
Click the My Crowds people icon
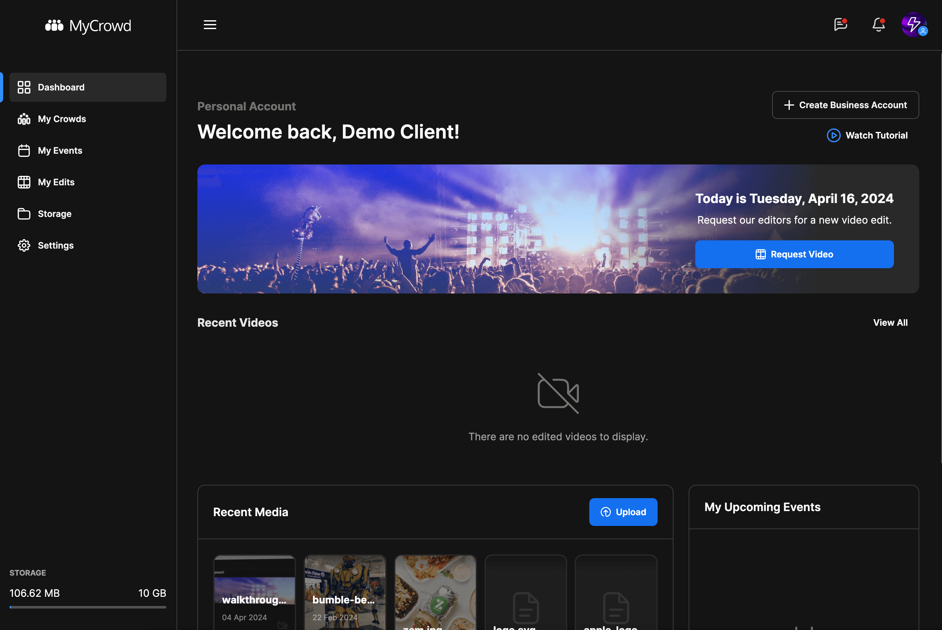point(24,119)
